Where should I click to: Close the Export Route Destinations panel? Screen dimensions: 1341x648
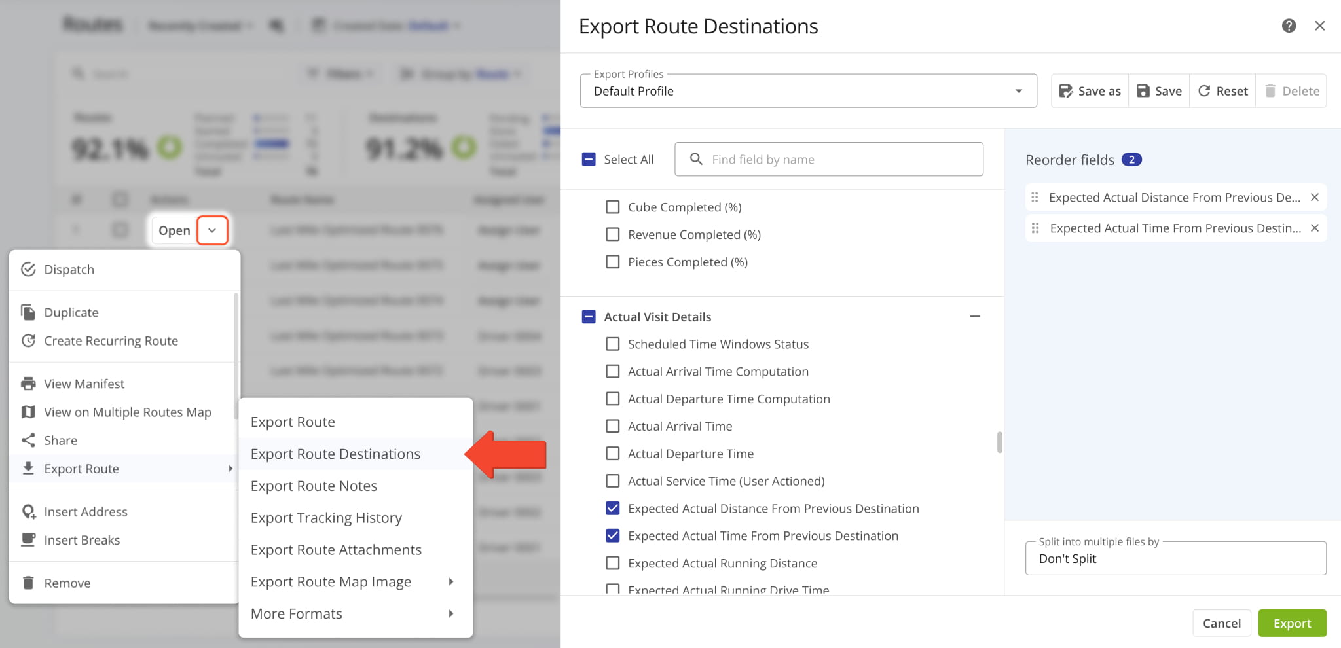coord(1319,26)
